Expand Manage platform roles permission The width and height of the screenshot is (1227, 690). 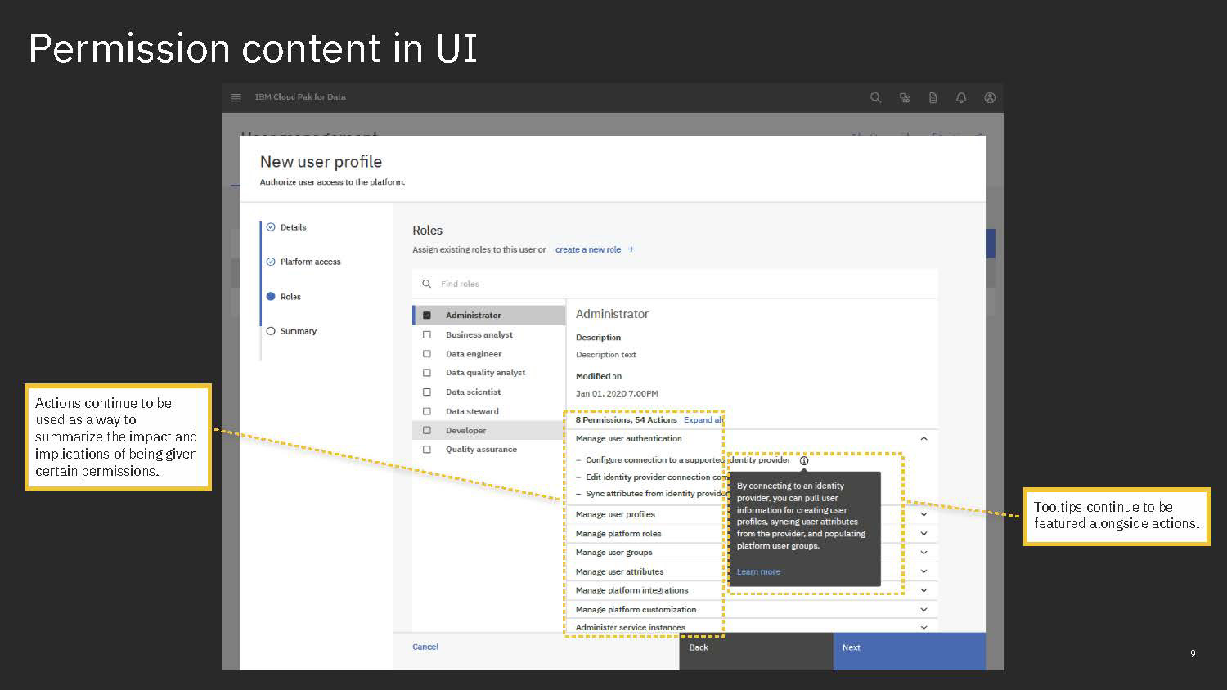pyautogui.click(x=924, y=533)
